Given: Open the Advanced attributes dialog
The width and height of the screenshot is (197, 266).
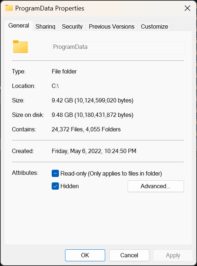Looking at the screenshot, I should [x=156, y=186].
